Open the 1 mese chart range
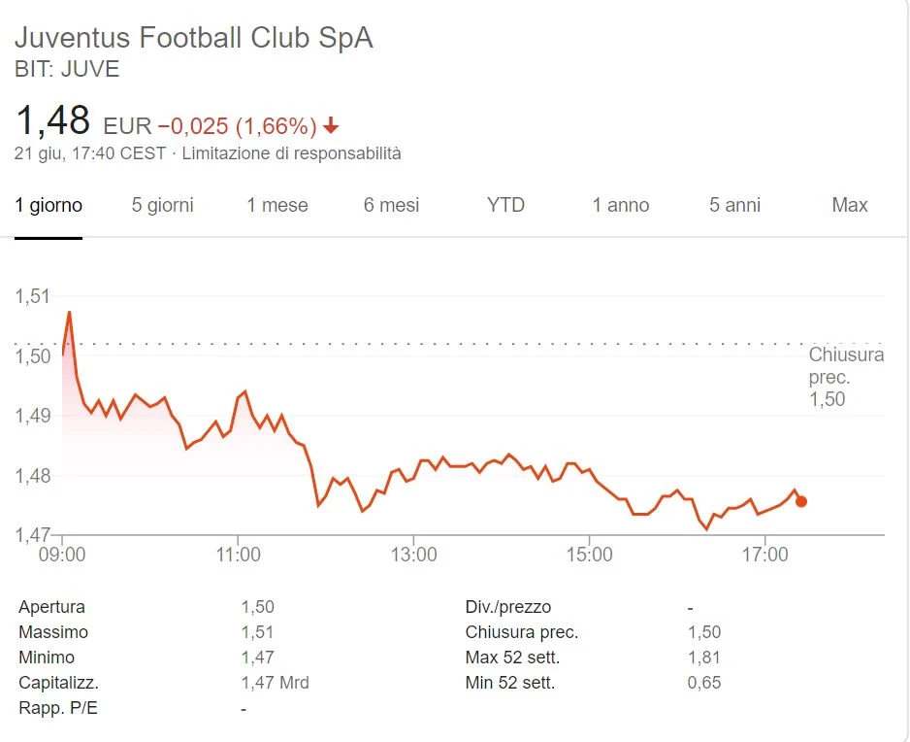Viewport: 910px width, 742px height. [x=276, y=205]
